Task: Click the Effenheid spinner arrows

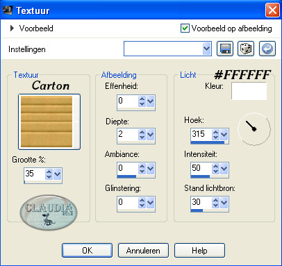Action: point(142,101)
